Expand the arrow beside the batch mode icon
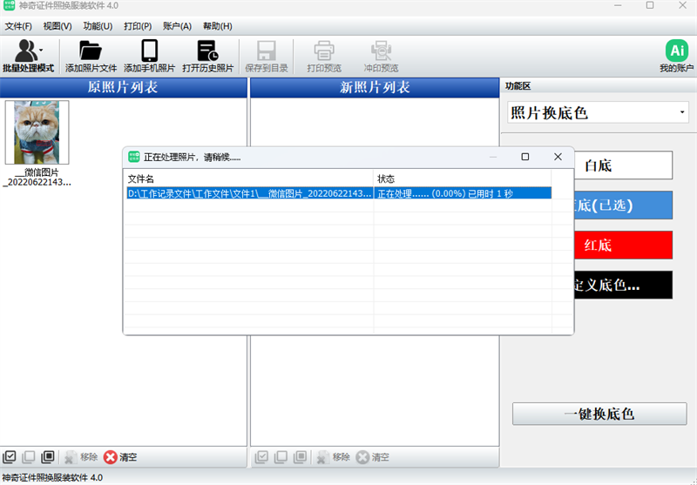Viewport: 697px width, 485px height. coord(41,50)
